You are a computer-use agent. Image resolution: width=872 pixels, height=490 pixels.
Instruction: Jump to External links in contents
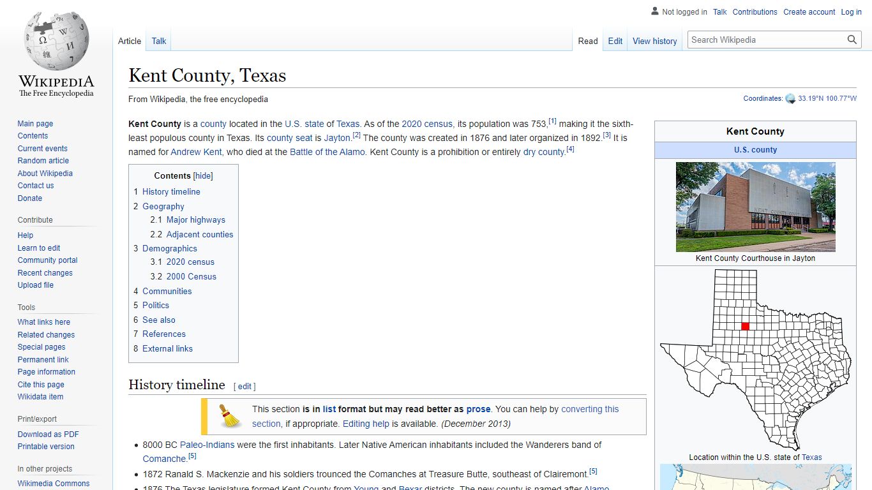tap(167, 348)
